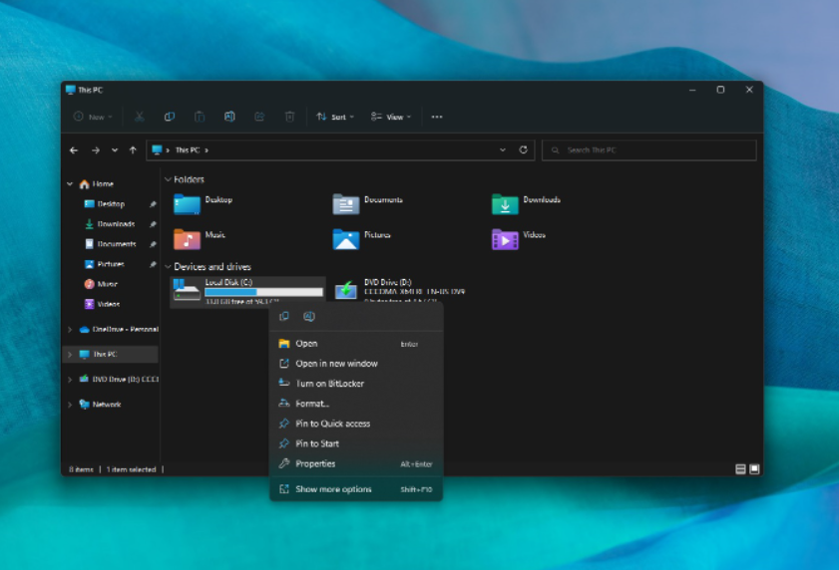Image resolution: width=839 pixels, height=570 pixels.
Task: Open the Sort dropdown
Action: pos(335,117)
